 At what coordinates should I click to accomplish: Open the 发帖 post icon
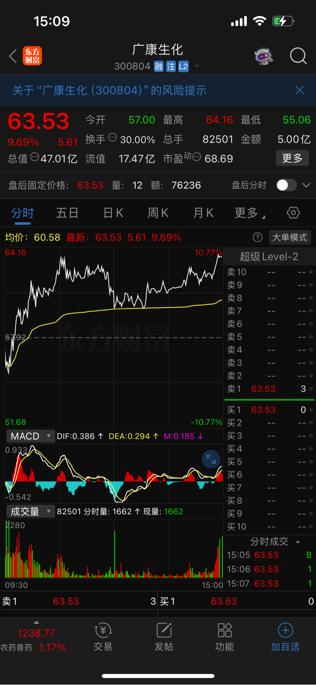point(164,637)
